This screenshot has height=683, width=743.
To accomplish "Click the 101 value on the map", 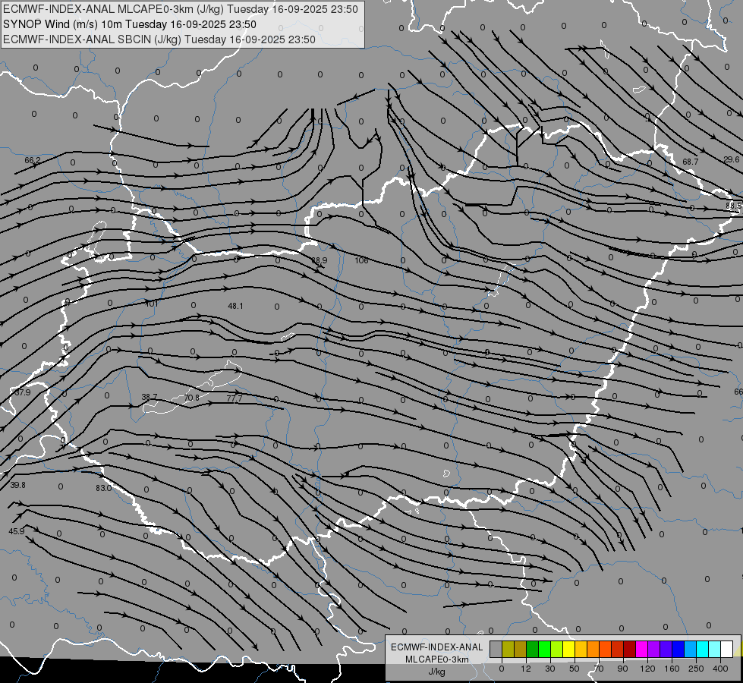I will click(151, 304).
